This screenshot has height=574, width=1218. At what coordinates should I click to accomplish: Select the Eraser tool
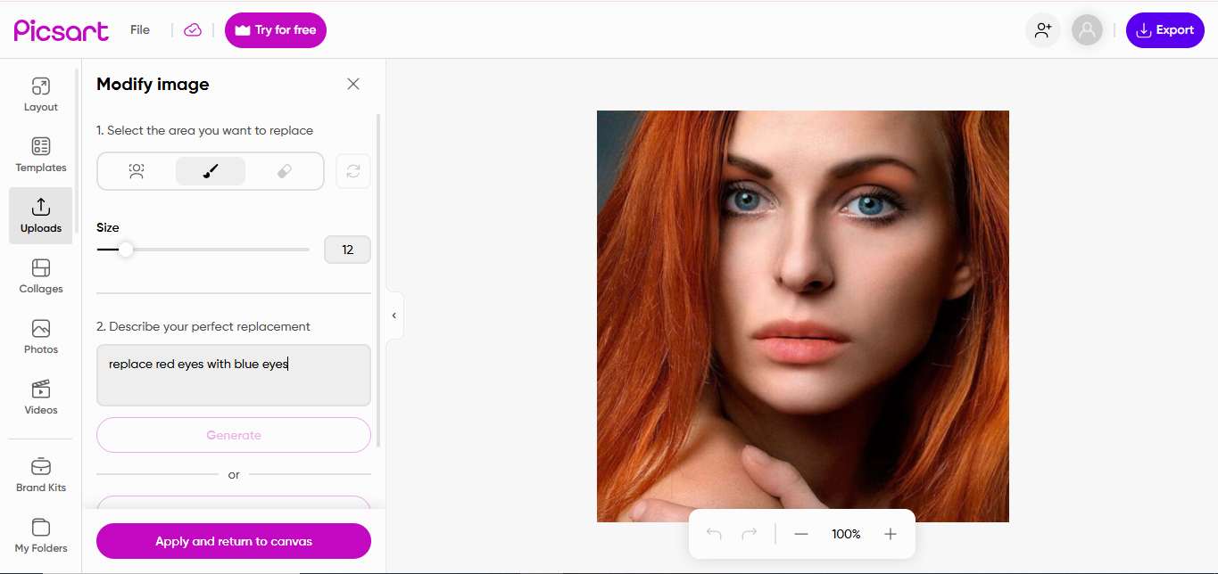[285, 171]
